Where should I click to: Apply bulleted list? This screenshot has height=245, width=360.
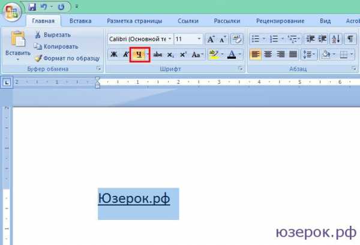[256, 39]
